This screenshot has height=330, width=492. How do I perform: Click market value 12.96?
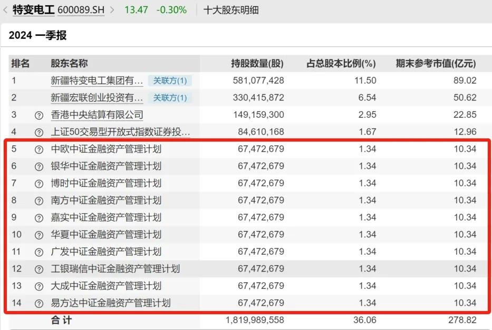click(465, 132)
